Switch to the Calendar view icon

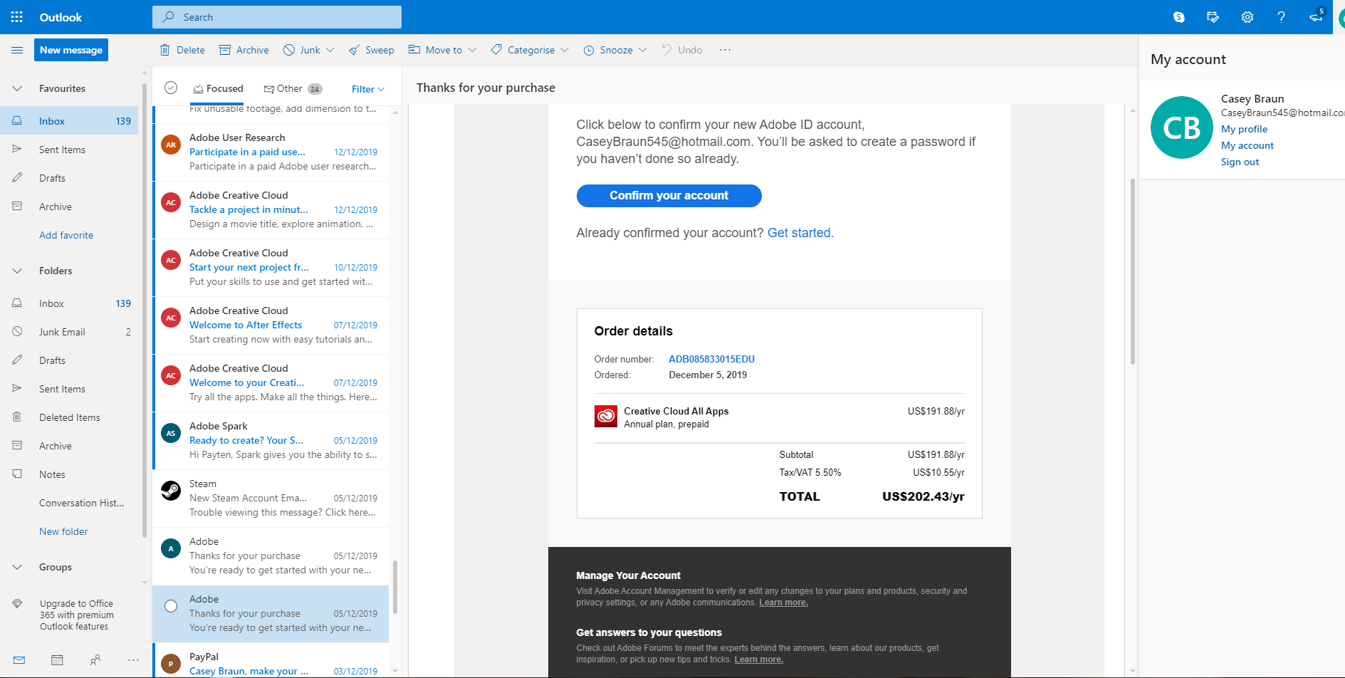click(x=57, y=660)
